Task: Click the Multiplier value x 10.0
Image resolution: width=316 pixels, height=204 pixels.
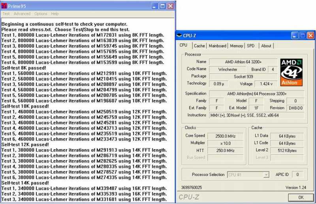Action: click(x=225, y=143)
